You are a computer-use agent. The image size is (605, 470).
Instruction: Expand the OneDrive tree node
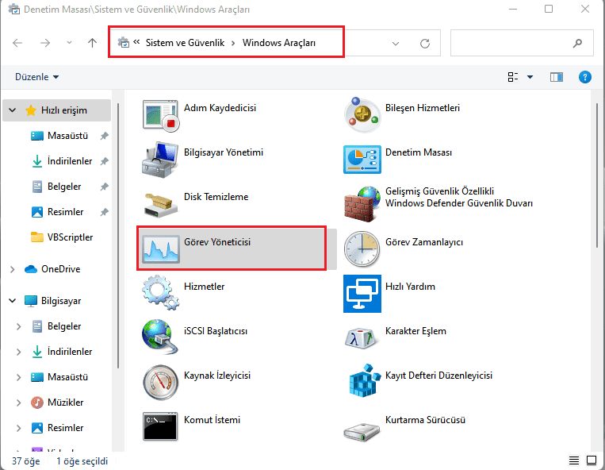tap(13, 269)
